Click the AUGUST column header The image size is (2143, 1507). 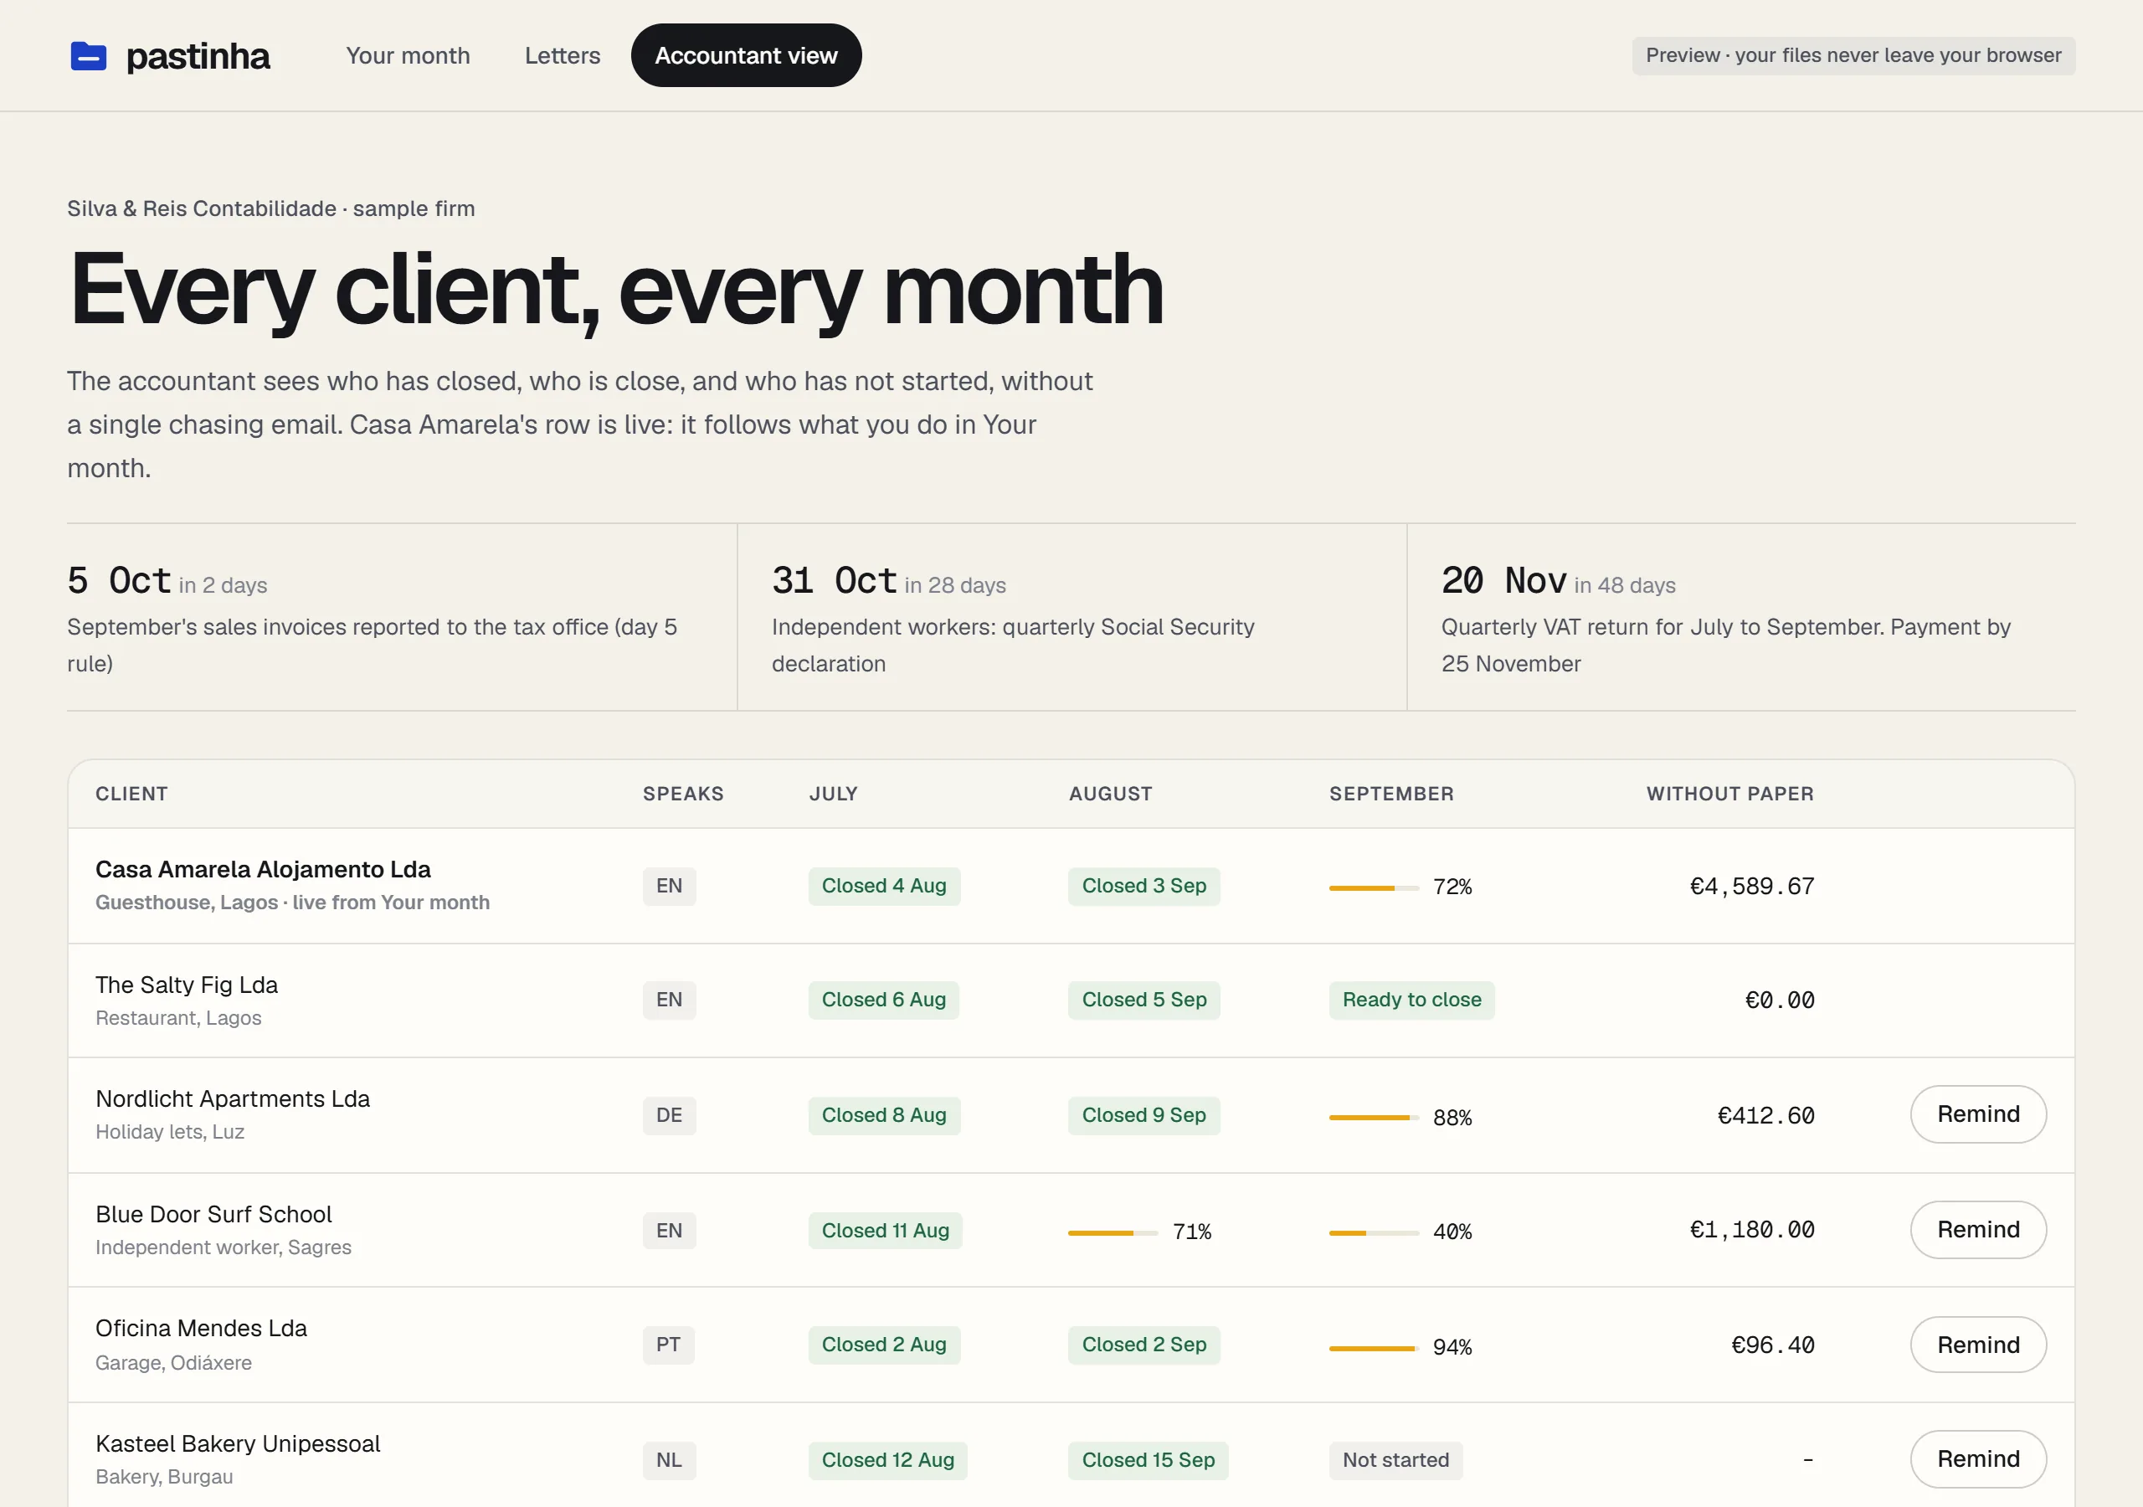coord(1110,794)
